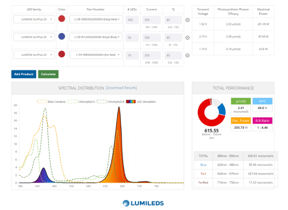The image size is (288, 210).
Task: Open LED family dropdown in Deep Red row
Action: 34,19
